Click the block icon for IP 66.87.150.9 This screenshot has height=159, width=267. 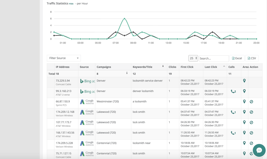(251, 102)
